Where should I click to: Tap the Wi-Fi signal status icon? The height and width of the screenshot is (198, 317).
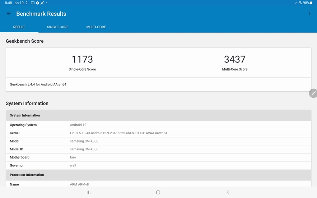(300, 3)
